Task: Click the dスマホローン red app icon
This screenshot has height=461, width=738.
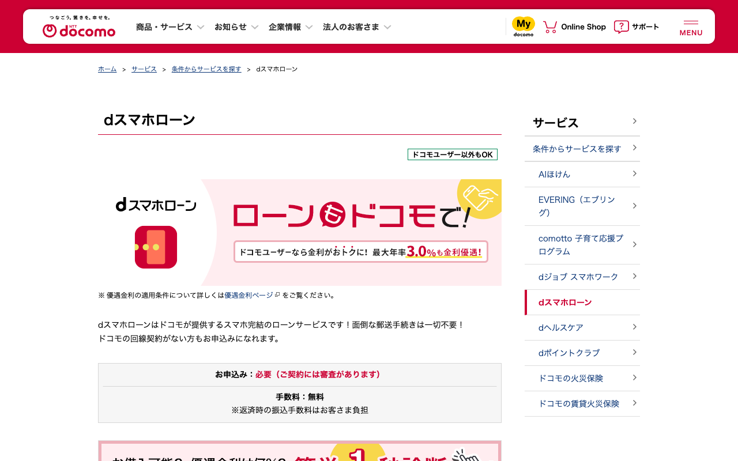Action: 156,247
